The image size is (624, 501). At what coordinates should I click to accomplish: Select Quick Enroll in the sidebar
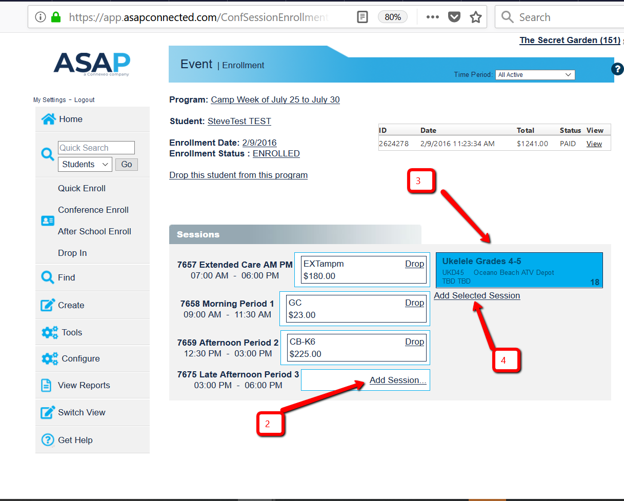[82, 188]
